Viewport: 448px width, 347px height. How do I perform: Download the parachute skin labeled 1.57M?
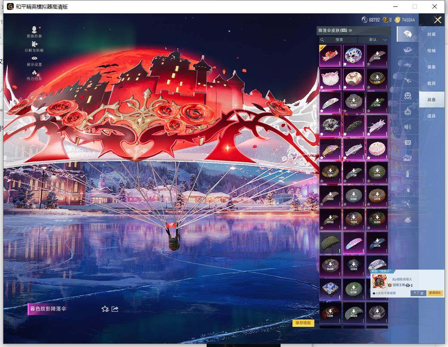click(x=377, y=79)
